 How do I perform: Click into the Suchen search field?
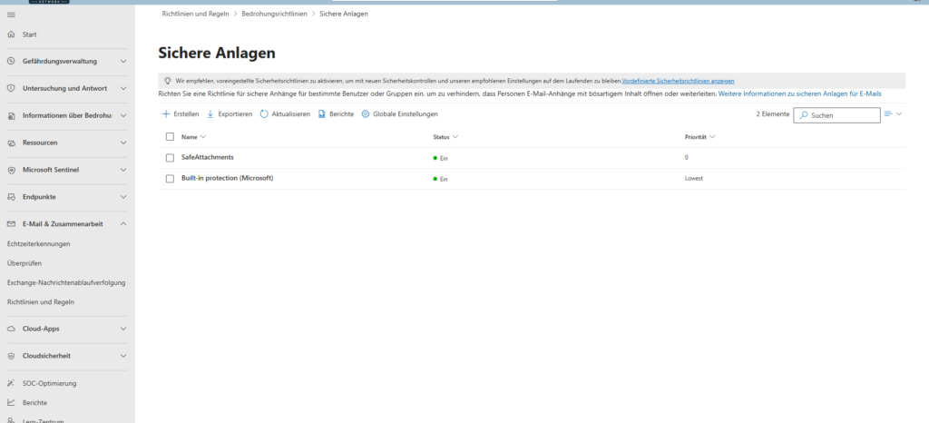(x=836, y=115)
